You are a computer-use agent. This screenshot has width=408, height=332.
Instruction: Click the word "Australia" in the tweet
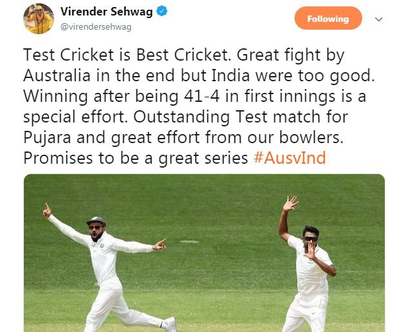[x=57, y=75]
